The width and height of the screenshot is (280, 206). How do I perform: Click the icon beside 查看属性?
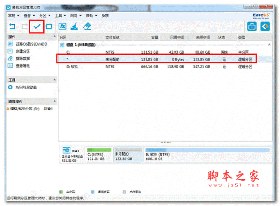tap(10, 66)
